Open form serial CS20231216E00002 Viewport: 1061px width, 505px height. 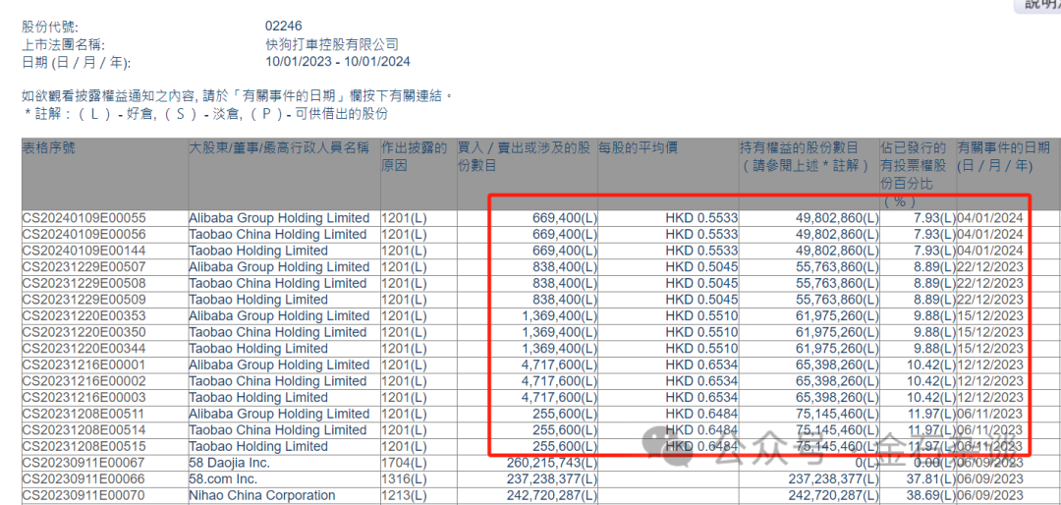[x=84, y=381]
